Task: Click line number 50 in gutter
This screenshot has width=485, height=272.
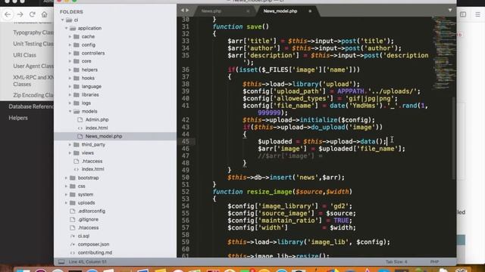Action: point(185,178)
